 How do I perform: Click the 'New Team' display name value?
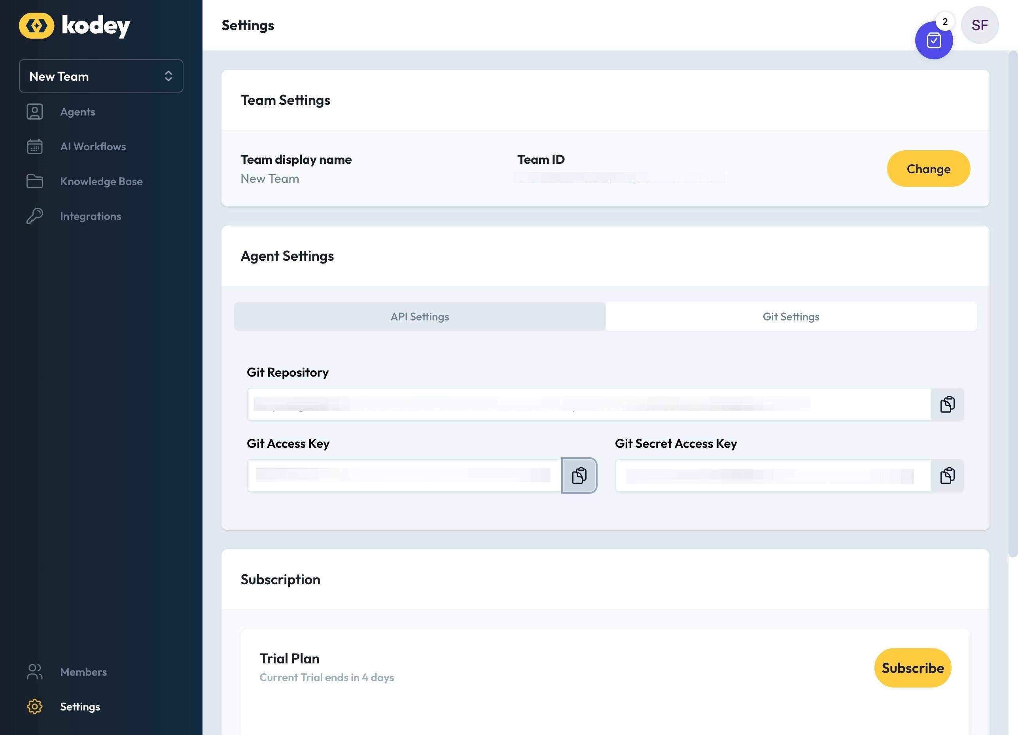270,179
